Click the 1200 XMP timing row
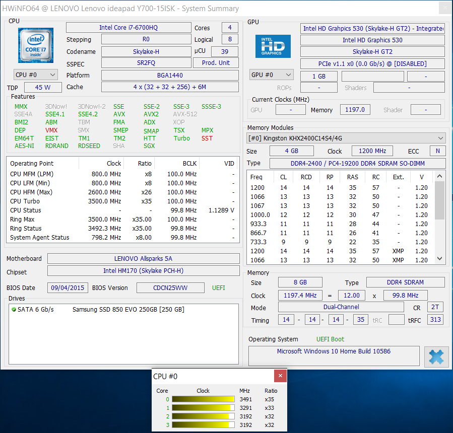Screen dimensions: 453x433 340,251
